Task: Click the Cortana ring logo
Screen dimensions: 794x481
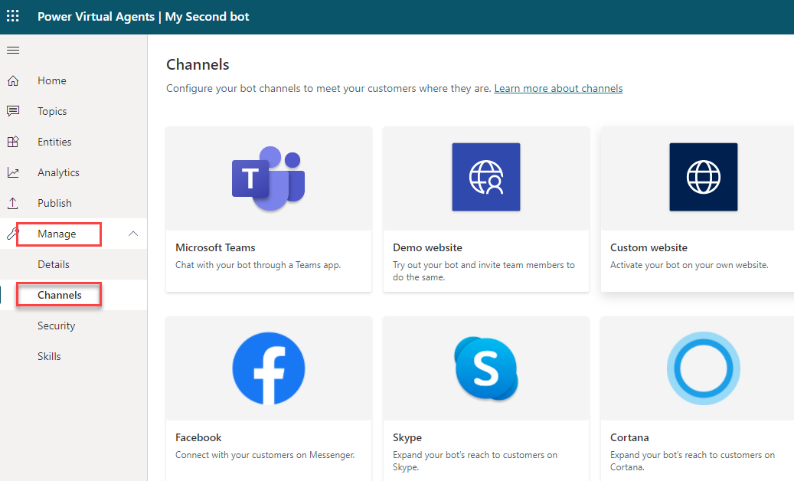Action: (x=704, y=368)
